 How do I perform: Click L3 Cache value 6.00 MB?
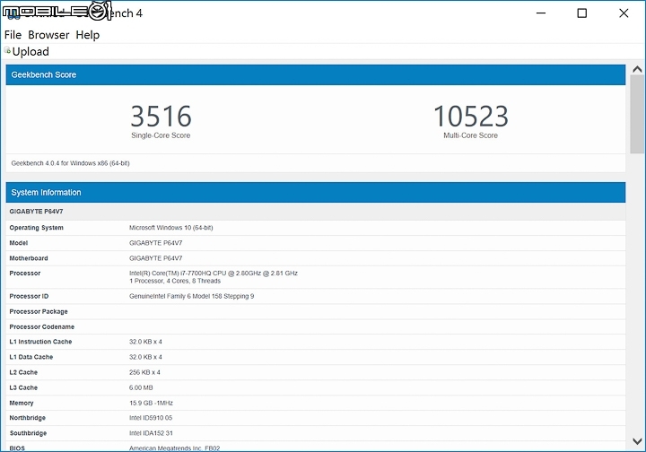pyautogui.click(x=141, y=387)
